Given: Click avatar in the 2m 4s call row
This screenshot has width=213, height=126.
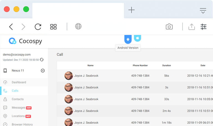Looking at the screenshot, I should [x=69, y=111].
